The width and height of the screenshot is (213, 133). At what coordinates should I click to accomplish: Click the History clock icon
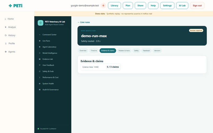(x=6, y=35)
